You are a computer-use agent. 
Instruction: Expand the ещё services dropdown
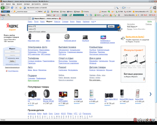[x=93, y=22]
